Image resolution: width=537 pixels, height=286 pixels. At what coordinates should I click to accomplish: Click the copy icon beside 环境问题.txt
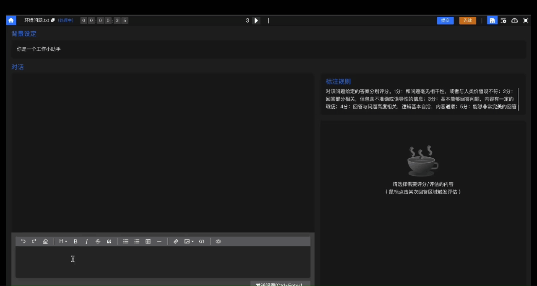(x=53, y=20)
